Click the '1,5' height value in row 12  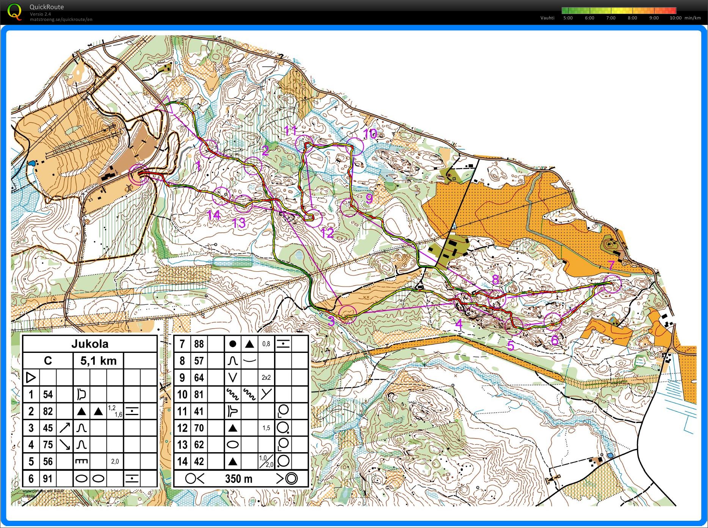pyautogui.click(x=266, y=428)
